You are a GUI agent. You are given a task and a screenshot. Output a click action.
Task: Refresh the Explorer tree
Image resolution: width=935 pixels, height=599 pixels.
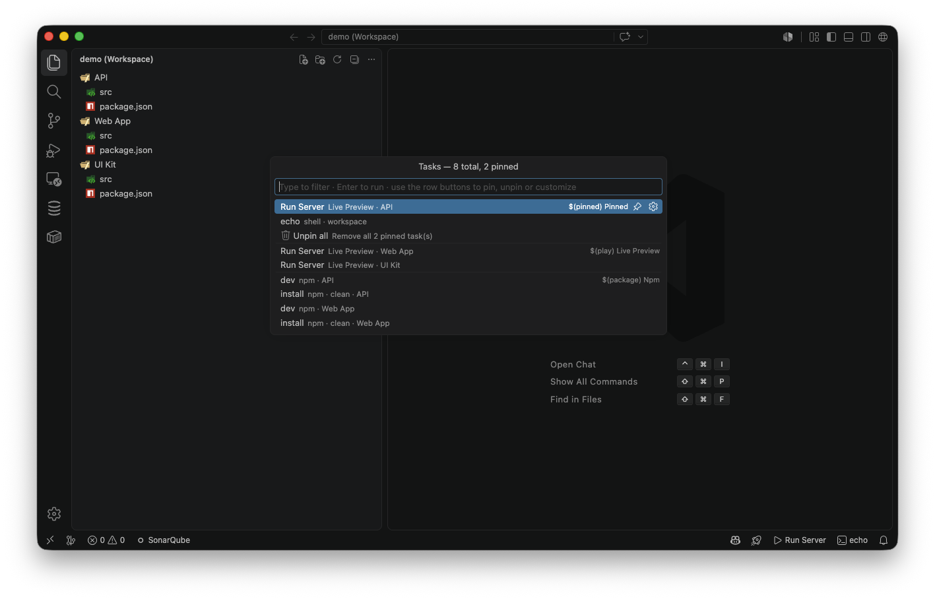tap(337, 59)
